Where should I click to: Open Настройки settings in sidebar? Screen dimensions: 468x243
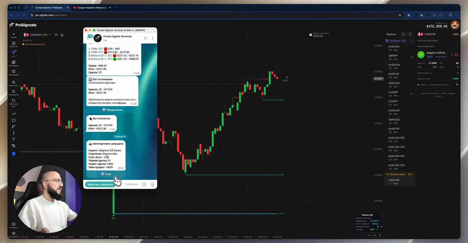pos(13,235)
